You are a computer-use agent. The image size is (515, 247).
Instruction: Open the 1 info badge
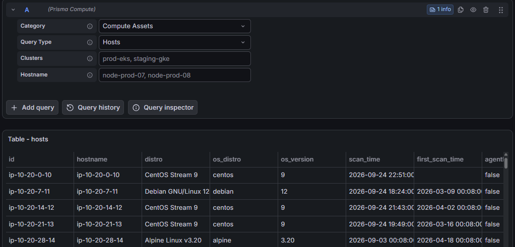(x=440, y=10)
